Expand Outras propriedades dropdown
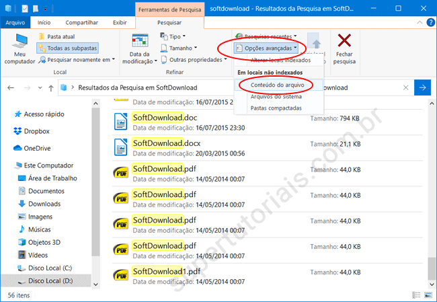 pyautogui.click(x=192, y=59)
